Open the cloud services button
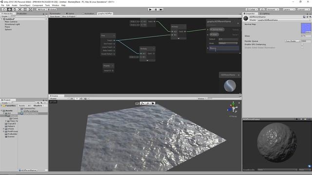Screen dimensions: 312x175 tap(262, 10)
